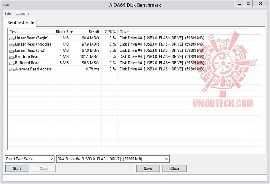270x184 pixels.
Task: Select the Linear Read (End) drive icon
Action: point(12,51)
